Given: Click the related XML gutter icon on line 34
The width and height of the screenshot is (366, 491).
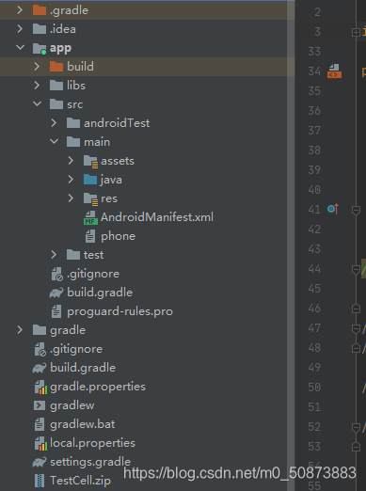Looking at the screenshot, I should click(x=334, y=71).
